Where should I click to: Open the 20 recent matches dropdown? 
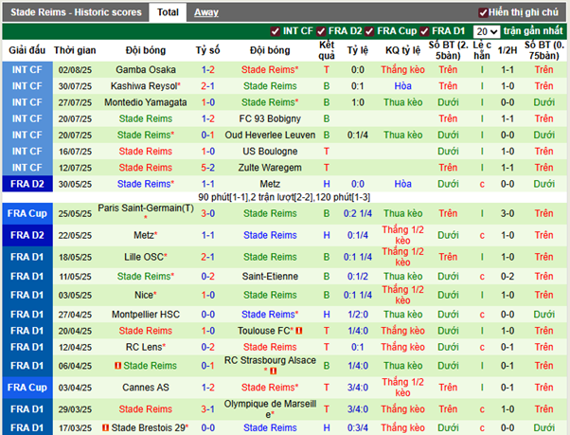click(487, 31)
